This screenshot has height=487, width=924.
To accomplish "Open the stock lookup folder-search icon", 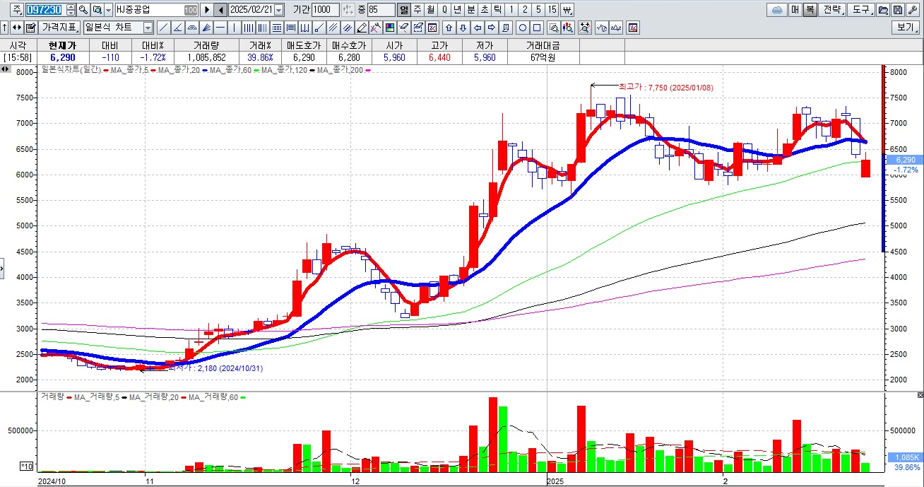I will (x=97, y=10).
